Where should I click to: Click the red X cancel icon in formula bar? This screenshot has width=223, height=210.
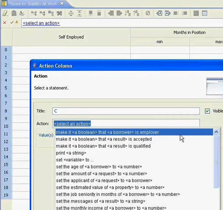(5, 22)
